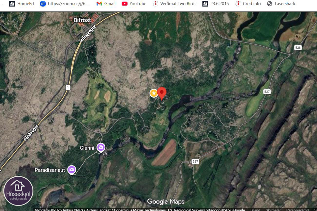Open the Verðmat Two Birds bookmark
The width and height of the screenshot is (317, 211).
174,4
